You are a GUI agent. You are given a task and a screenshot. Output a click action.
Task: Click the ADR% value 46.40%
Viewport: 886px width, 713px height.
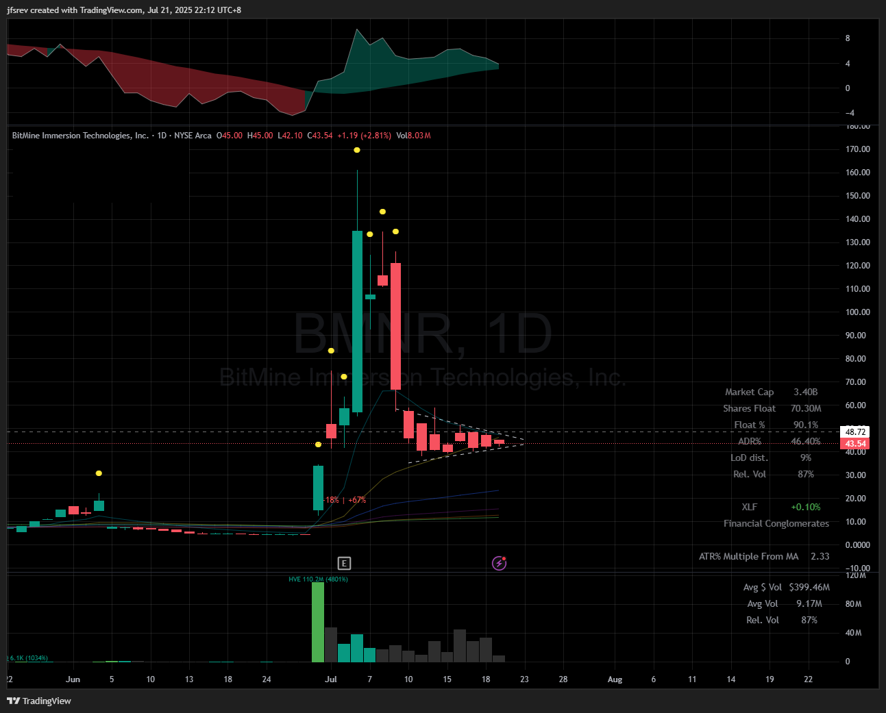pyautogui.click(x=806, y=442)
